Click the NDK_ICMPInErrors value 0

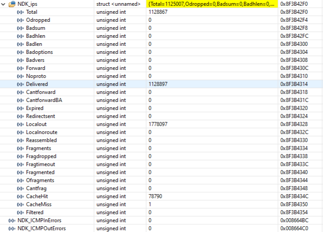pyautogui.click(x=150, y=220)
